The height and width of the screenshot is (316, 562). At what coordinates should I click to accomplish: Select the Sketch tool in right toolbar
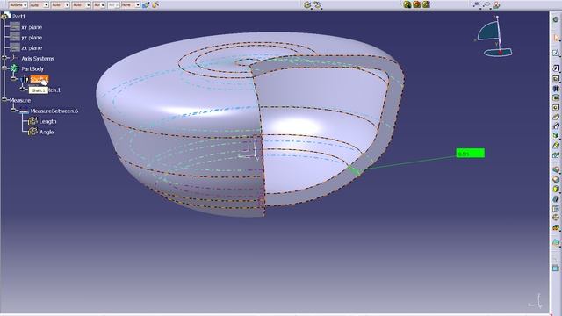(556, 53)
